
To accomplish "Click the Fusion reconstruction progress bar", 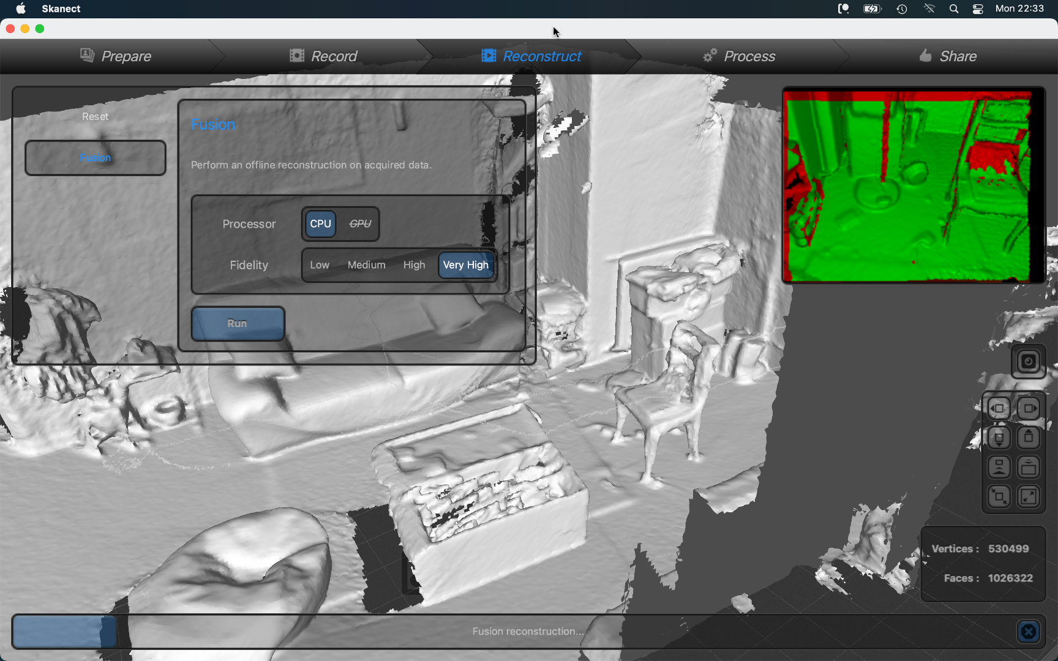I will click(x=527, y=631).
